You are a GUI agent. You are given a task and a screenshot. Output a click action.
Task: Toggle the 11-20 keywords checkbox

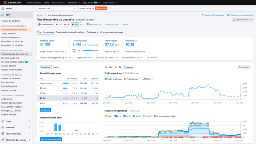pos(124,116)
